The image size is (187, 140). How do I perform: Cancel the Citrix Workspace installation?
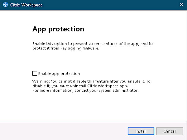coord(170,131)
